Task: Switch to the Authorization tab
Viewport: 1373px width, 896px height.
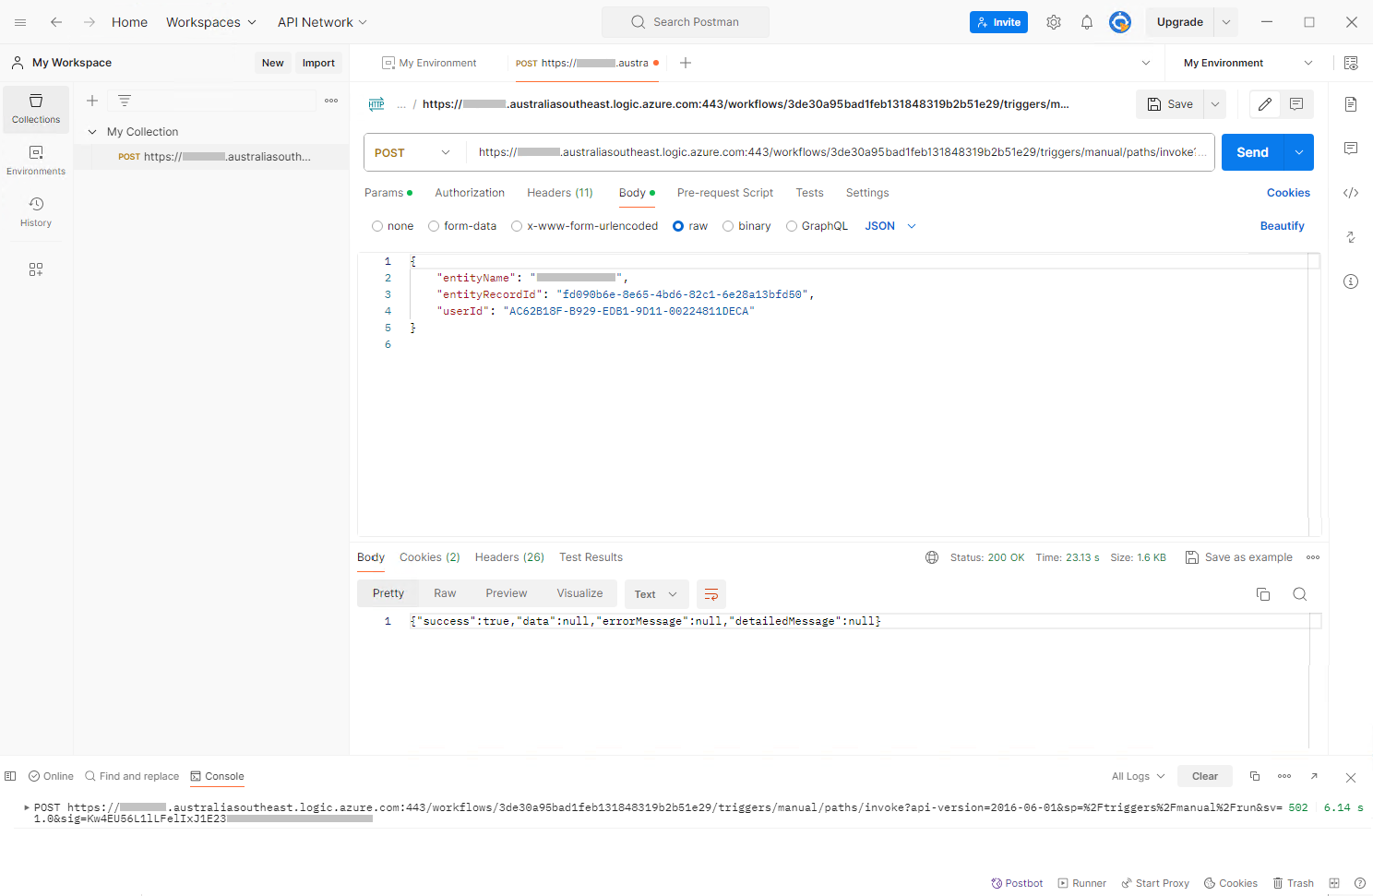Action: coord(470,193)
